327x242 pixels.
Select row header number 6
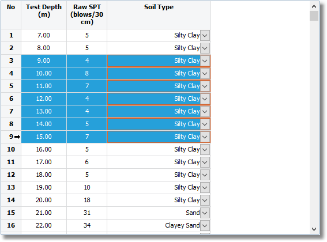click(x=11, y=99)
